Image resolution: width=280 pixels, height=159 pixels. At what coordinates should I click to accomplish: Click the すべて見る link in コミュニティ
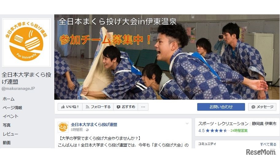click(268, 144)
